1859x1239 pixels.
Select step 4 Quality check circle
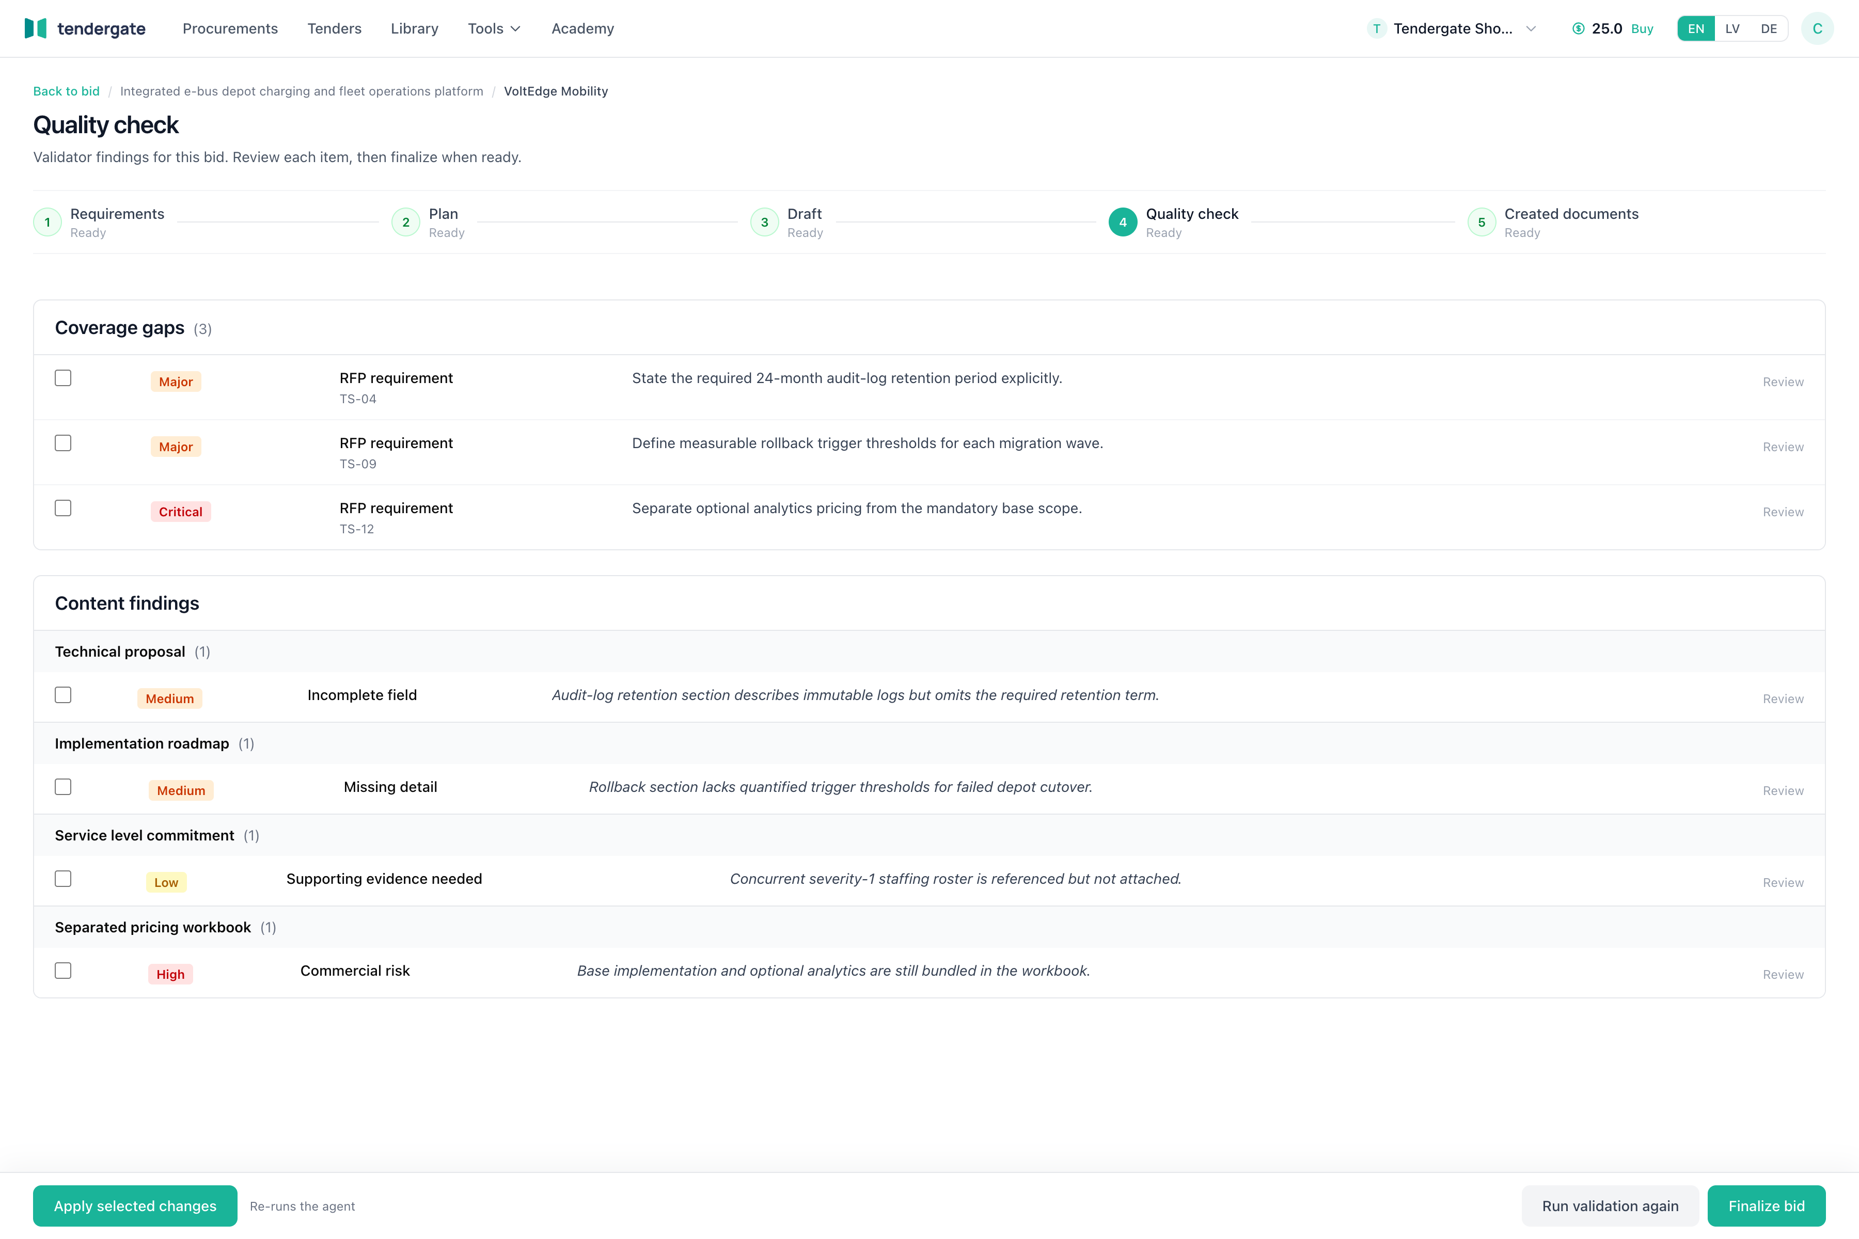[1122, 222]
